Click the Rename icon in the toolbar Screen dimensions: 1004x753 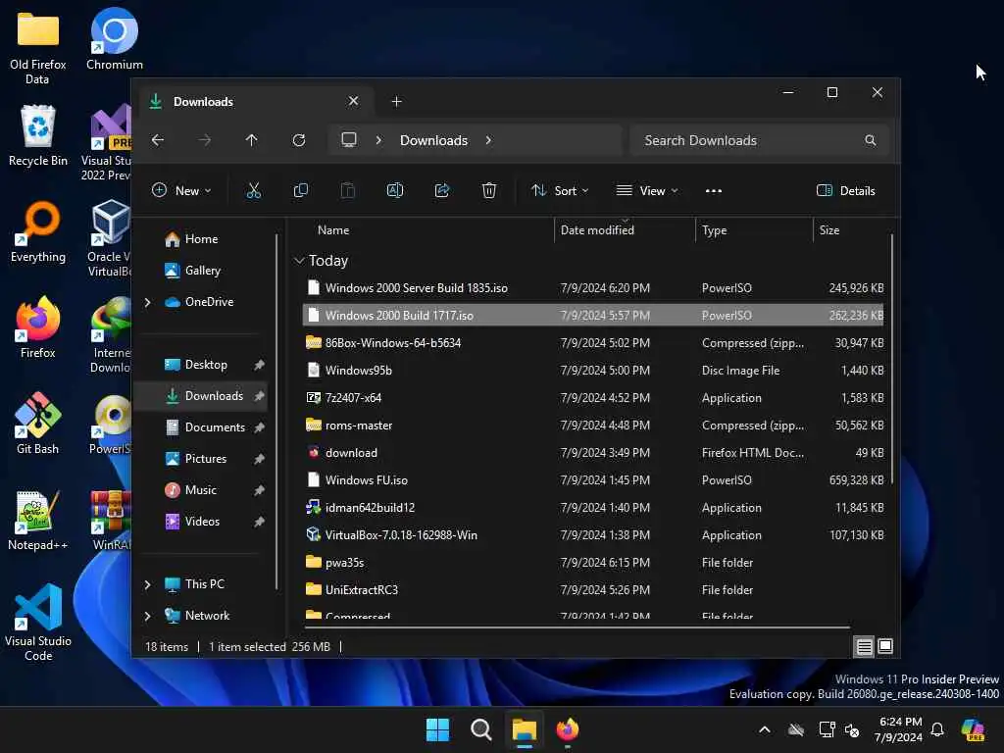click(395, 191)
